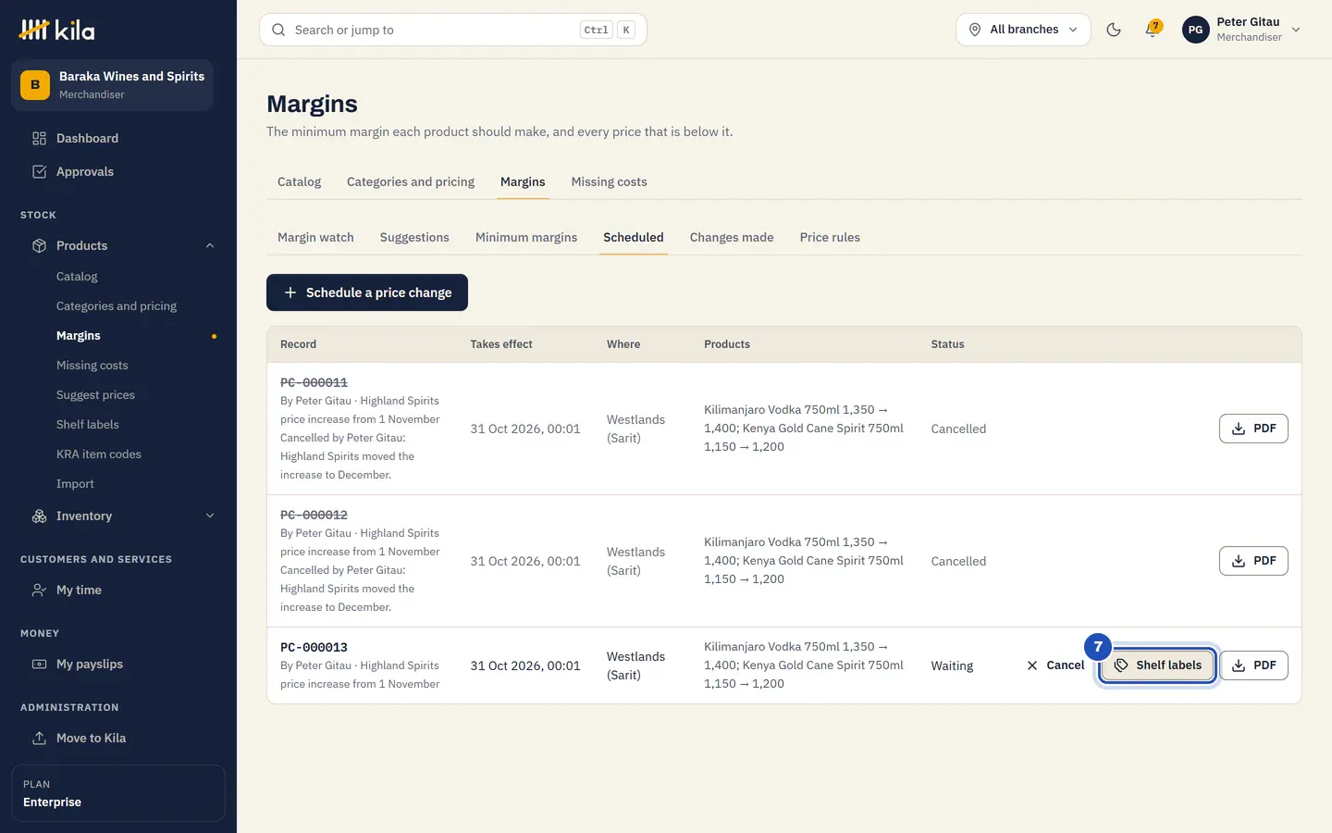This screenshot has width=1332, height=833.
Task: Click the Approvals checkbox icon in sidebar
Action: pyautogui.click(x=39, y=172)
